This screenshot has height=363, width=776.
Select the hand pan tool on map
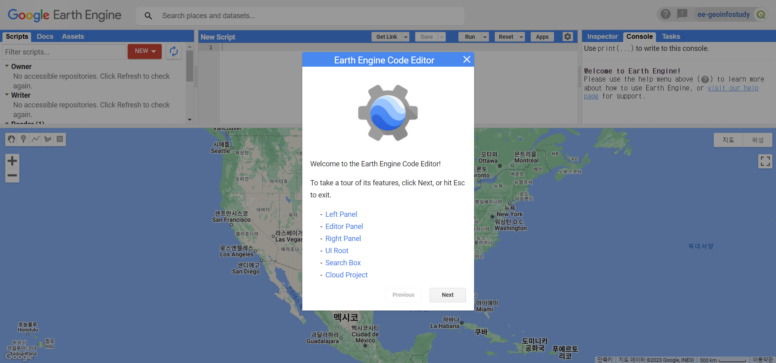(11, 139)
